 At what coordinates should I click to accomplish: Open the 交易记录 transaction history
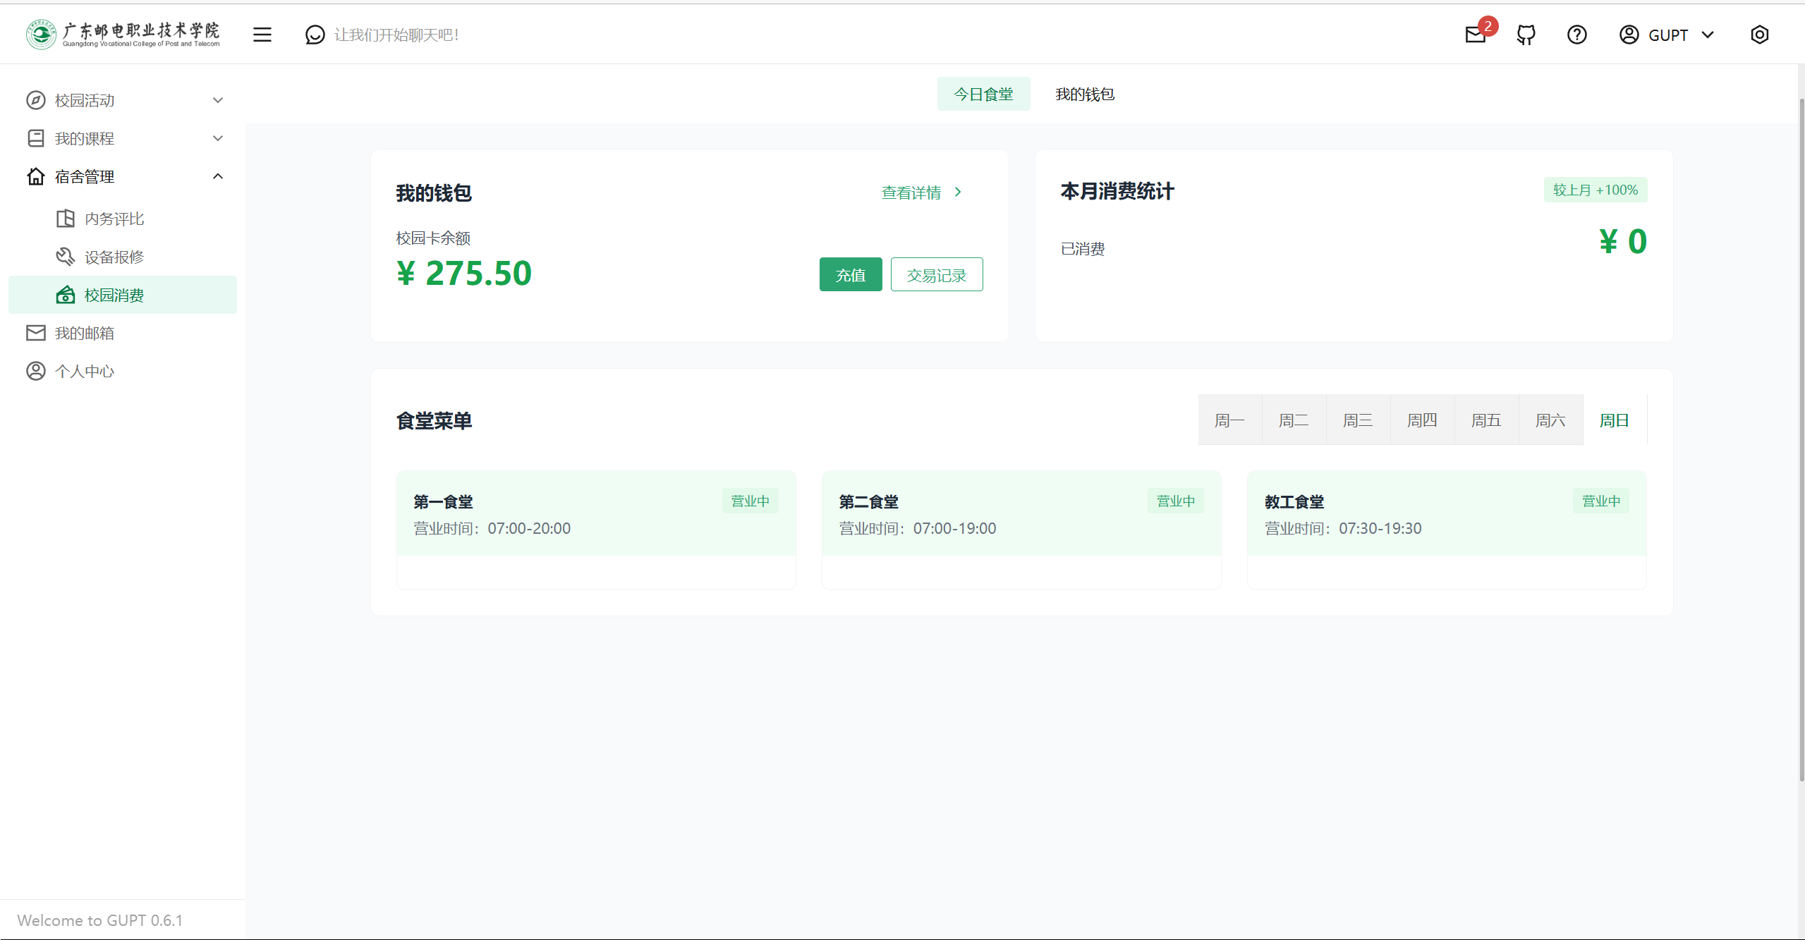(x=936, y=274)
